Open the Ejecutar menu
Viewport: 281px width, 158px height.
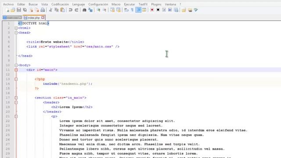pyautogui.click(x=130, y=4)
